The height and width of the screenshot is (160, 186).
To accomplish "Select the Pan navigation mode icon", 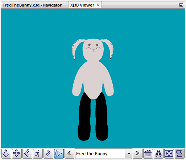I will [17, 153].
